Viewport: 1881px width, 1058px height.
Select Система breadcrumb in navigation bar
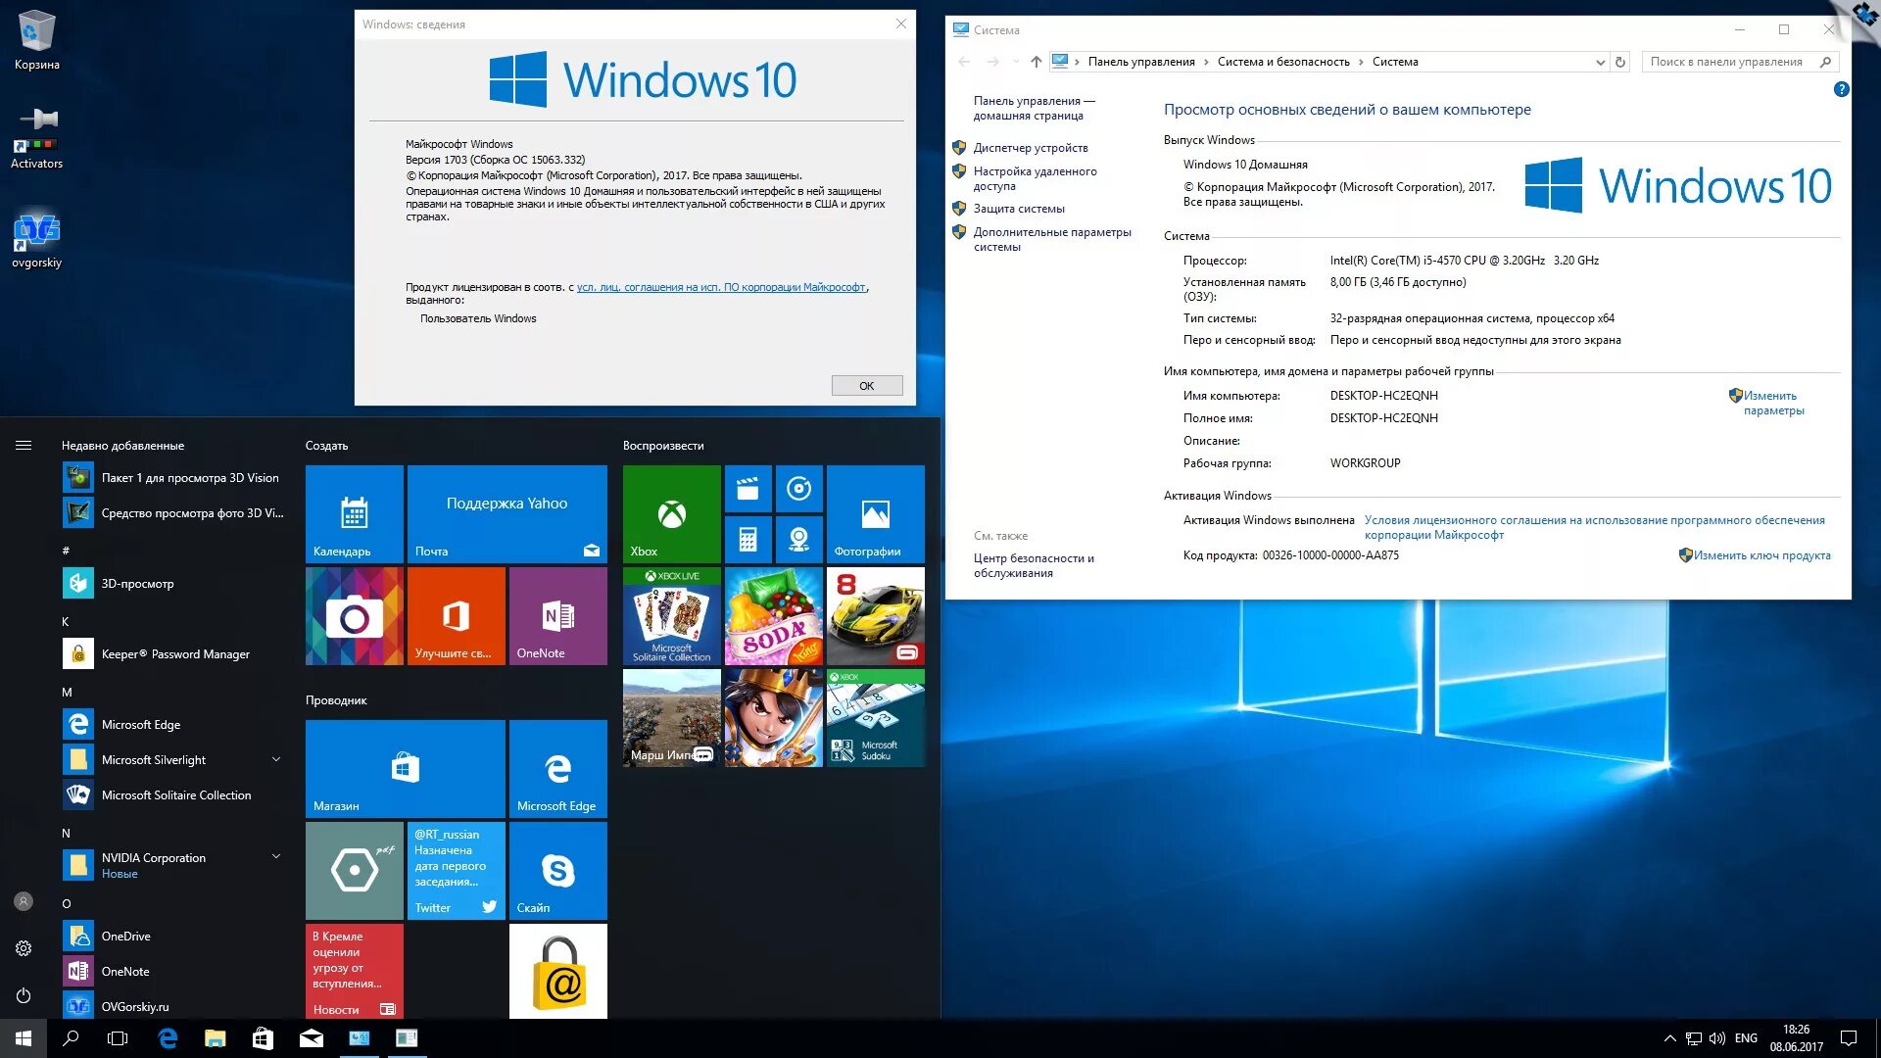(x=1393, y=62)
